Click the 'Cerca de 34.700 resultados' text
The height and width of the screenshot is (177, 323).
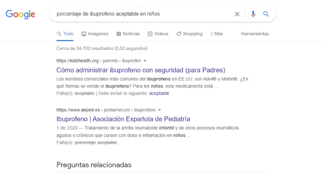[x=102, y=48]
